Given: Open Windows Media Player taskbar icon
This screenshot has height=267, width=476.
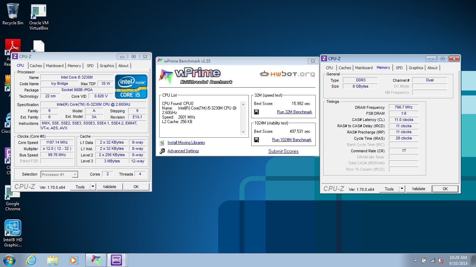Looking at the screenshot, I should pos(73,260).
